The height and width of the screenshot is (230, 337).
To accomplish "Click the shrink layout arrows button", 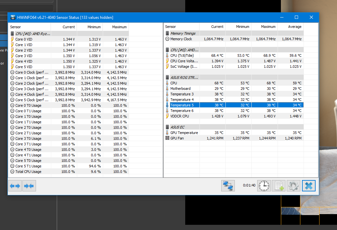I will coord(29,186).
